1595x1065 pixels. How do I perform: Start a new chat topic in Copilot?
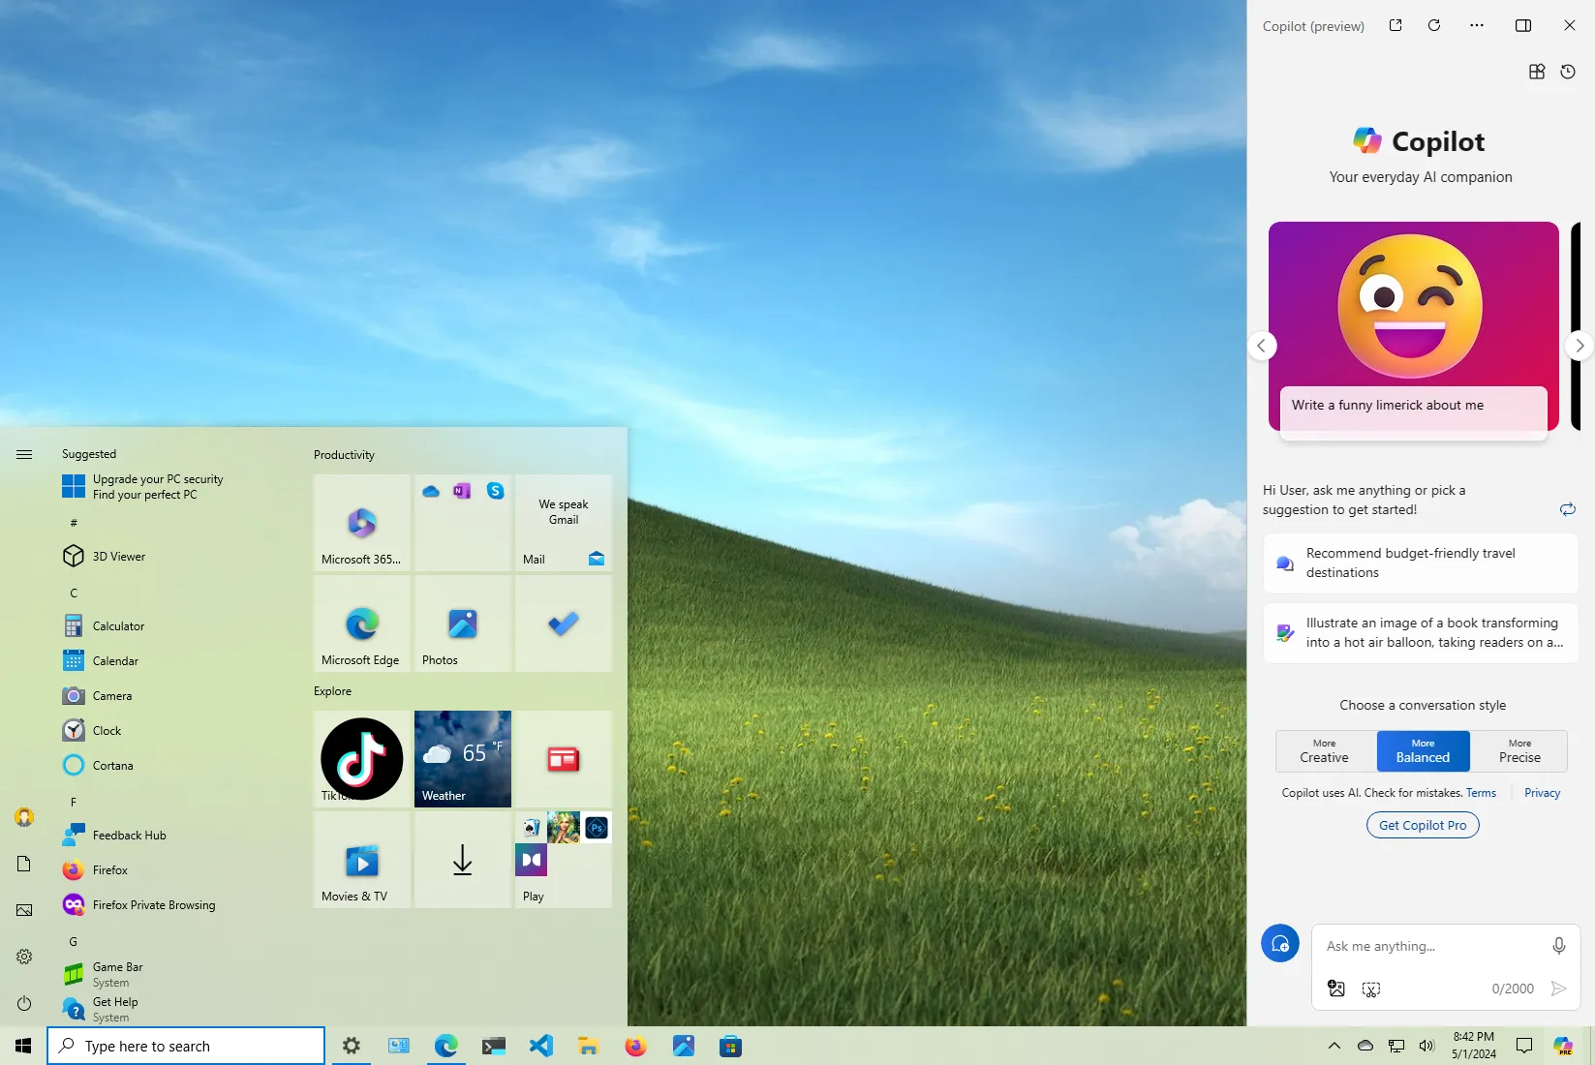click(x=1280, y=943)
